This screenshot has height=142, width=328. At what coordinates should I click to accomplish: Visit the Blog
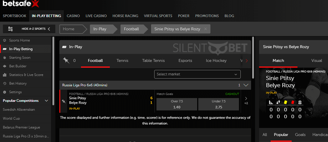[229, 16]
